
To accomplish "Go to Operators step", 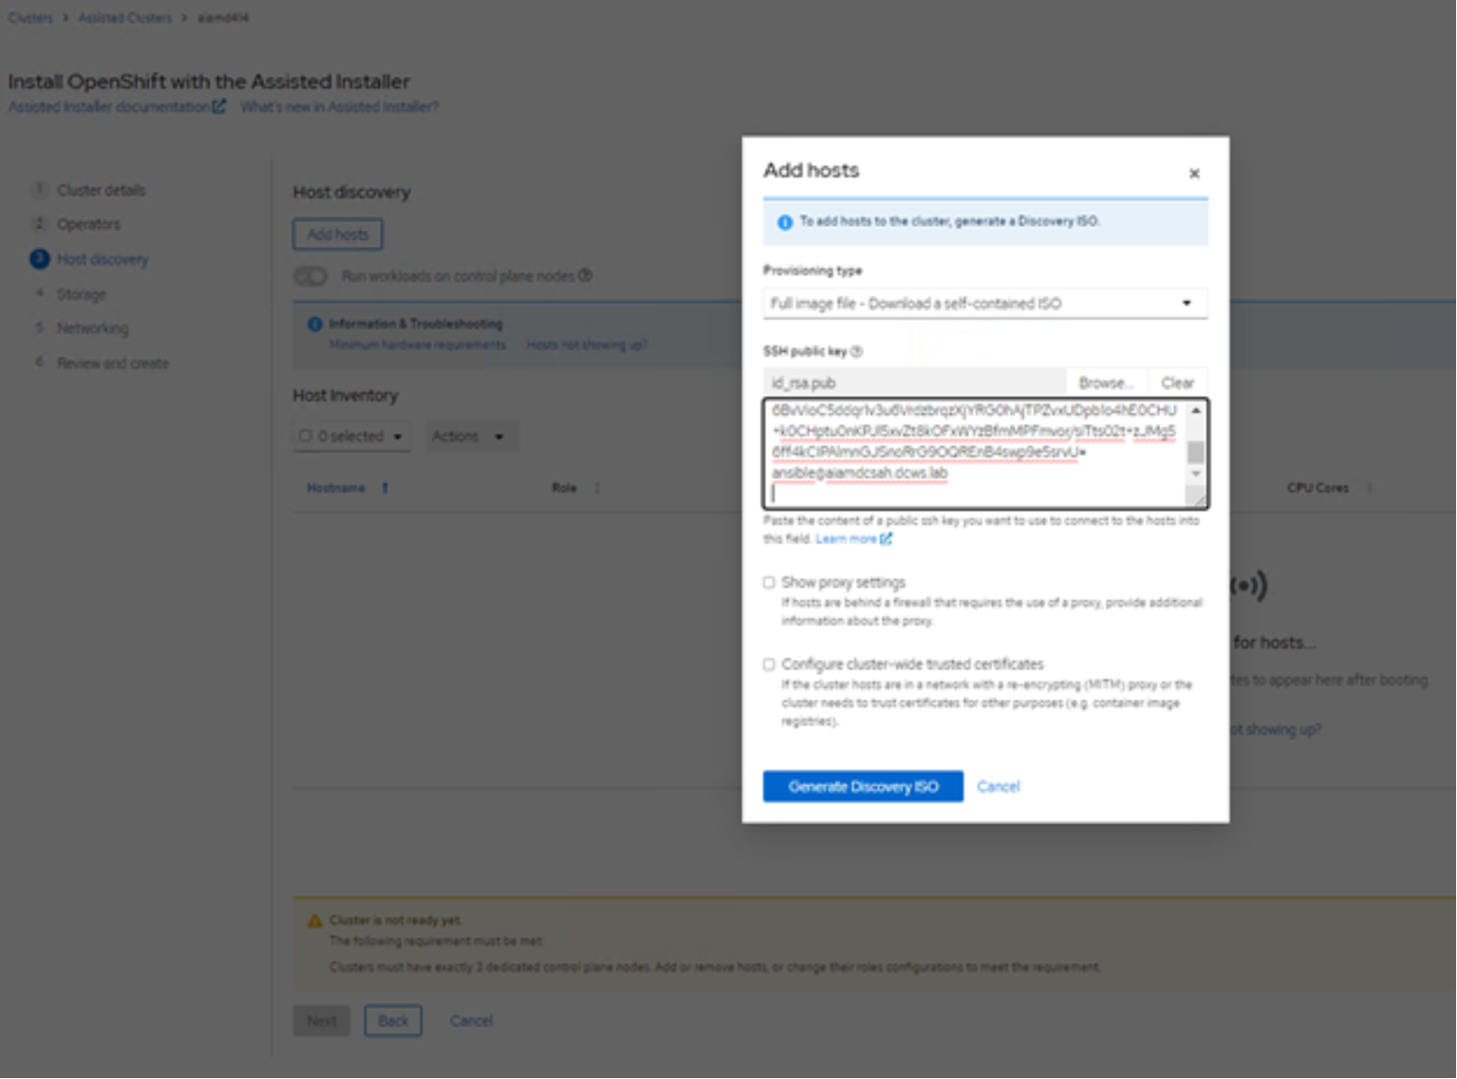I will (89, 225).
